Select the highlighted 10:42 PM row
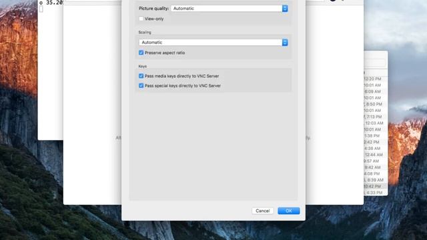427x240 pixels. coord(376,187)
